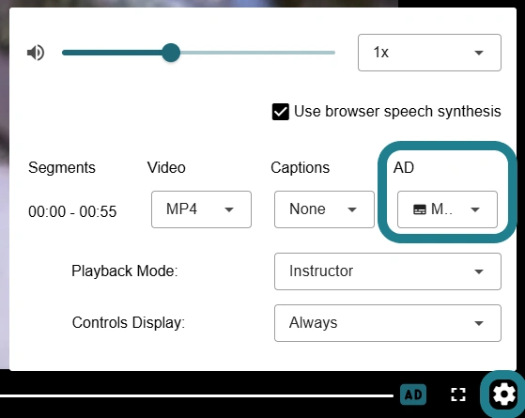This screenshot has width=525, height=418.
Task: Toggle the AD audio description button
Action: (413, 395)
